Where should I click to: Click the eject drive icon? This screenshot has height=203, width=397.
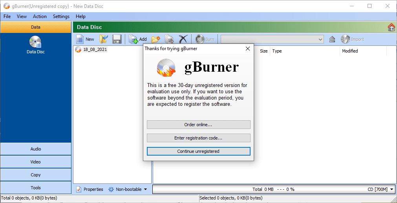[x=332, y=39]
